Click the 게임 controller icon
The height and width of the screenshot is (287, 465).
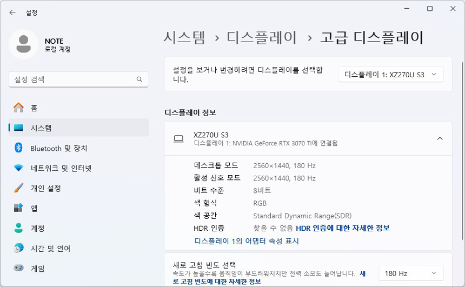(x=18, y=268)
